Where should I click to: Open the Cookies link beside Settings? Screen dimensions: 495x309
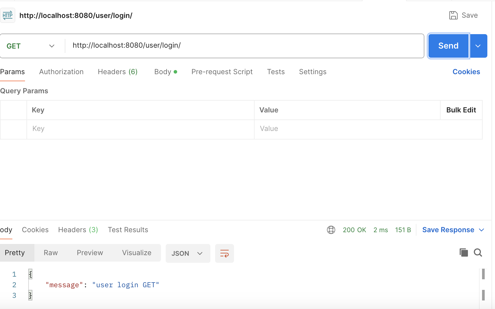tap(466, 72)
